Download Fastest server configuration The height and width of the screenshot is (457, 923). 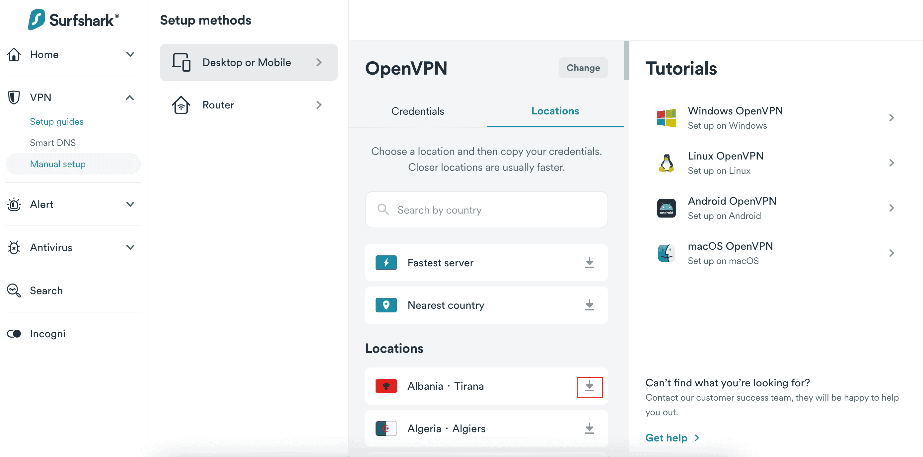pyautogui.click(x=590, y=263)
